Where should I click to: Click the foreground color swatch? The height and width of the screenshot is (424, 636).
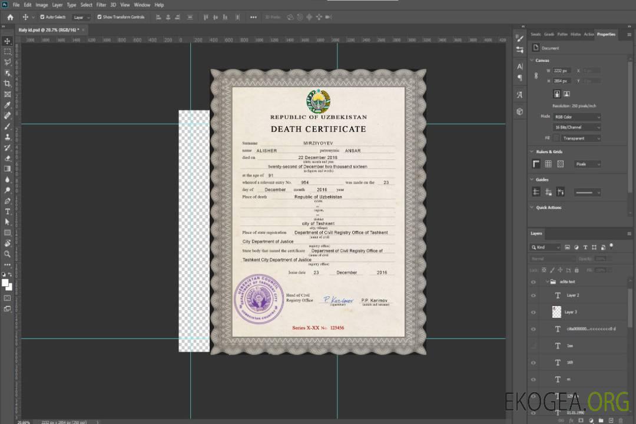[x=5, y=283]
